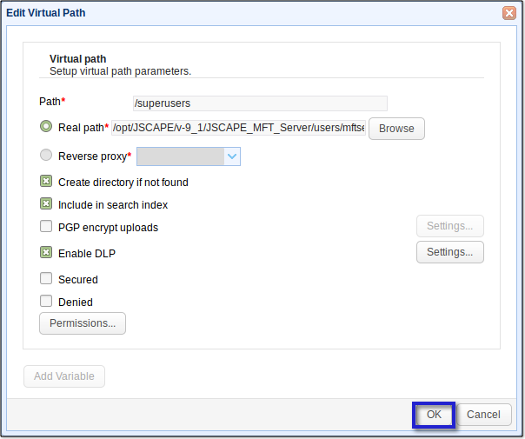Cancel the virtual path edit
The width and height of the screenshot is (525, 439).
click(483, 415)
